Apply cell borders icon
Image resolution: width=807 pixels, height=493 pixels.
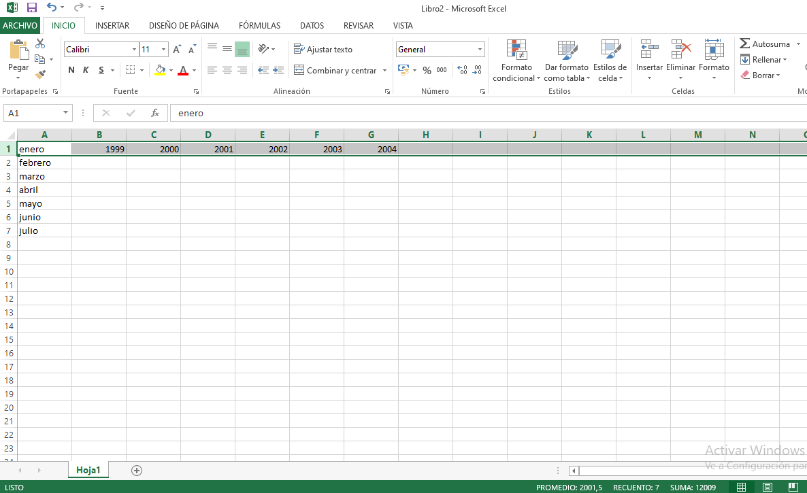[x=130, y=70]
